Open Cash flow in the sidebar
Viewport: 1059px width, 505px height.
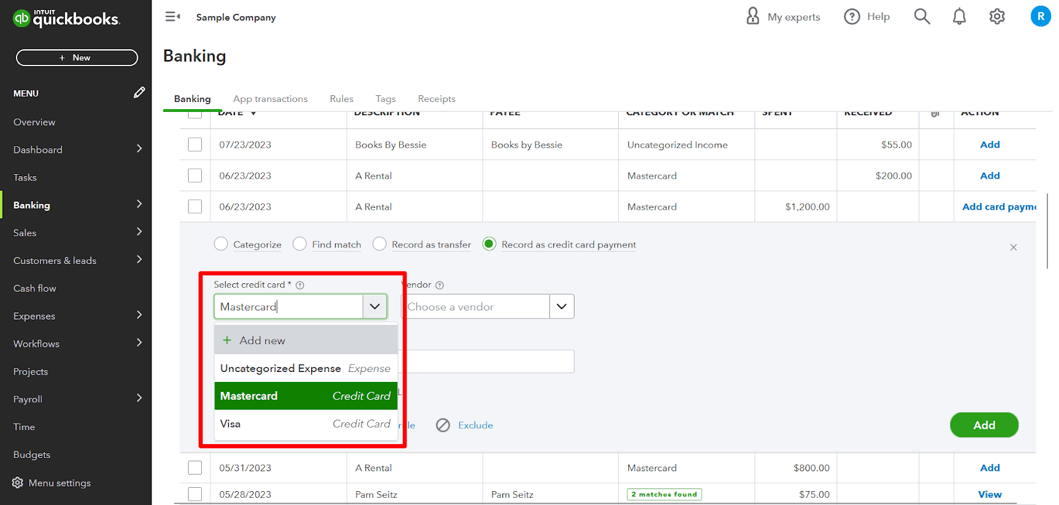35,289
